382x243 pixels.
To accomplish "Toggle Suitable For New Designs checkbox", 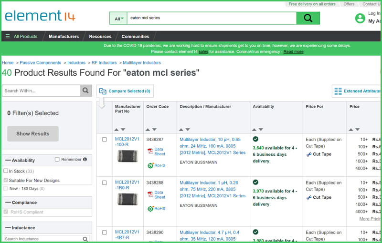I will (6, 180).
